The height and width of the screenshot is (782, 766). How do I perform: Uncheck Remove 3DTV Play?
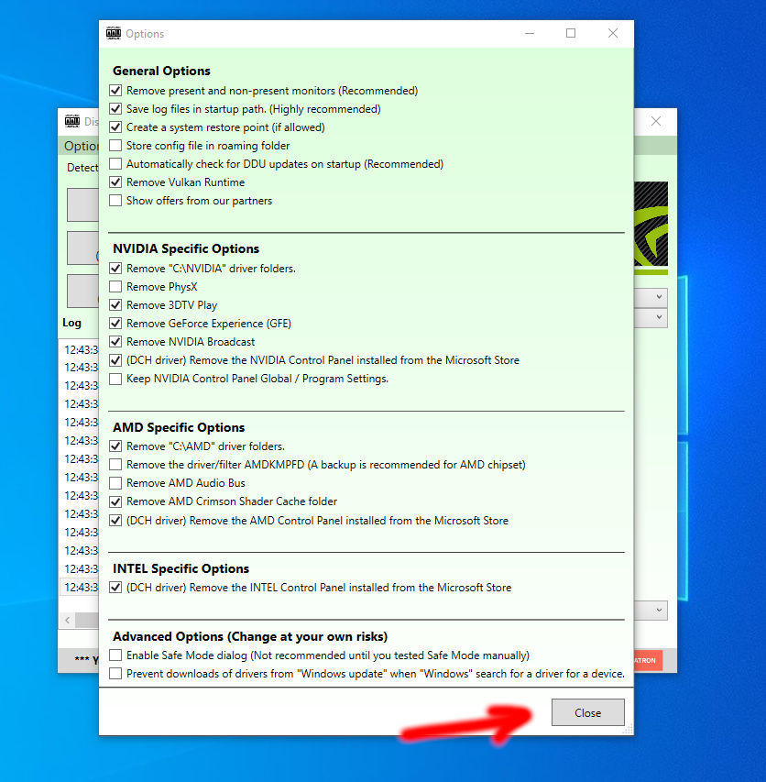tap(115, 304)
